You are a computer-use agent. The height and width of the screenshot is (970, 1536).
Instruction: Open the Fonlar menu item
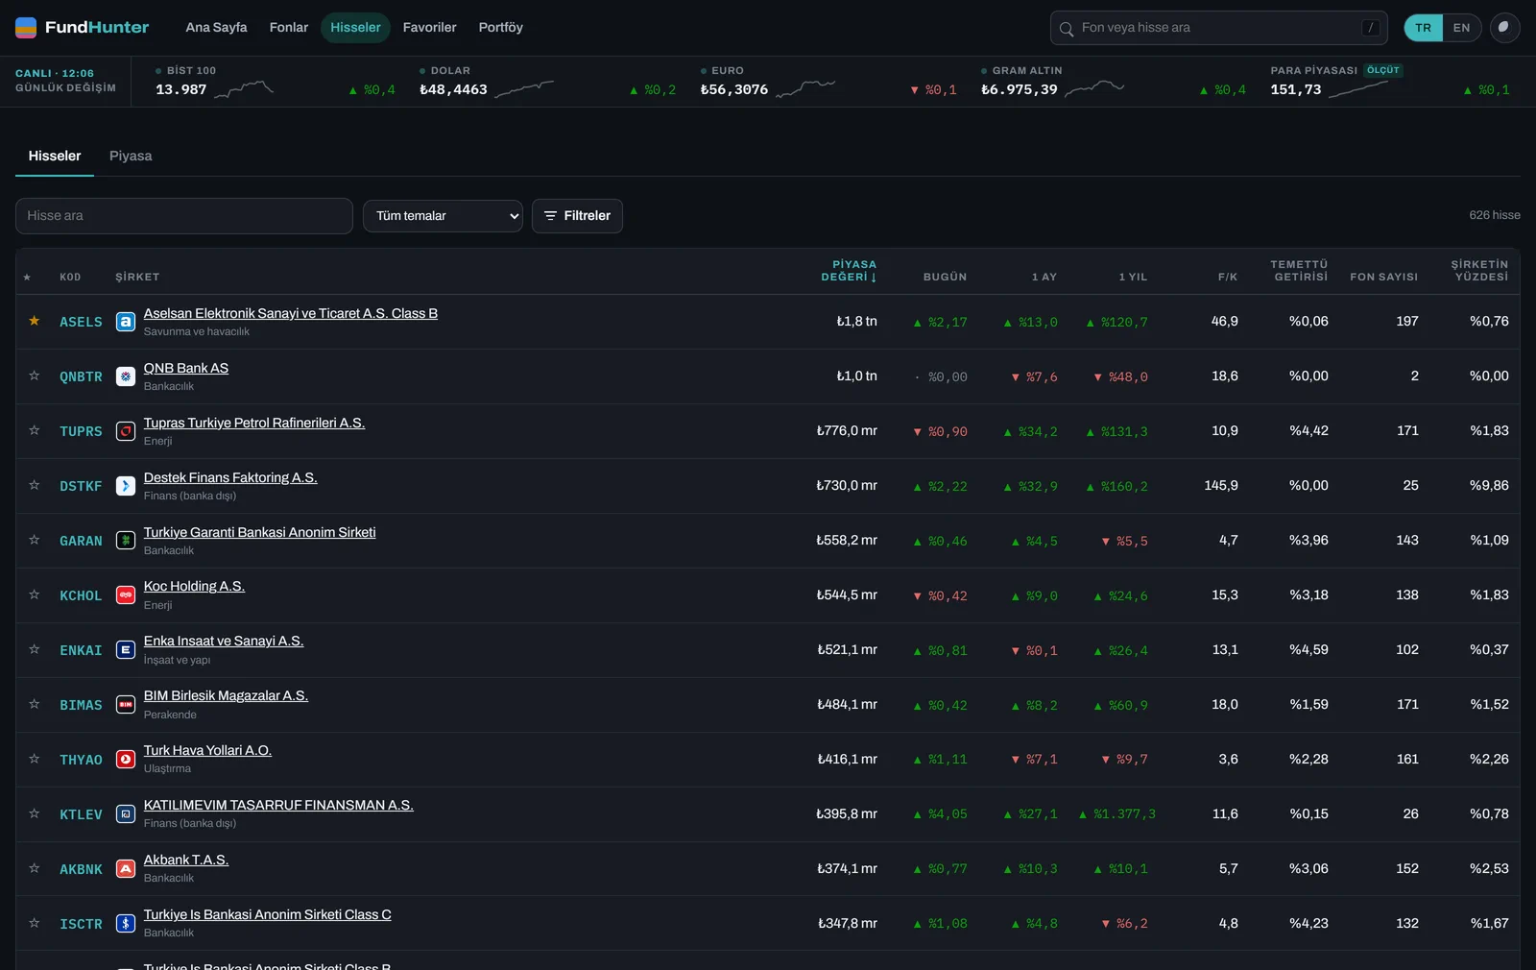[289, 28]
